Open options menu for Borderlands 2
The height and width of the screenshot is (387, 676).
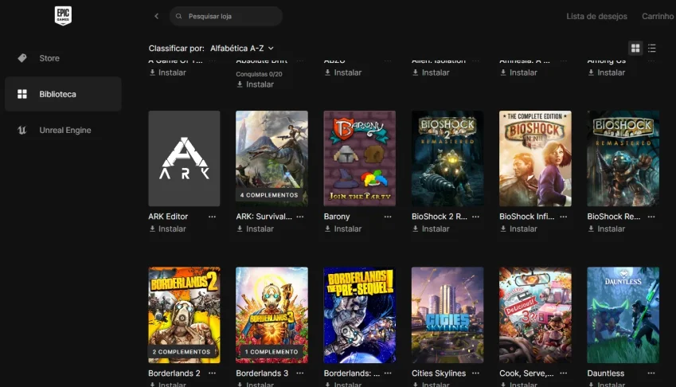pos(212,373)
